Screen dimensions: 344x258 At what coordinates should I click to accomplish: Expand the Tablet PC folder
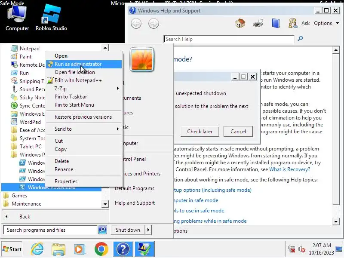pos(26,146)
